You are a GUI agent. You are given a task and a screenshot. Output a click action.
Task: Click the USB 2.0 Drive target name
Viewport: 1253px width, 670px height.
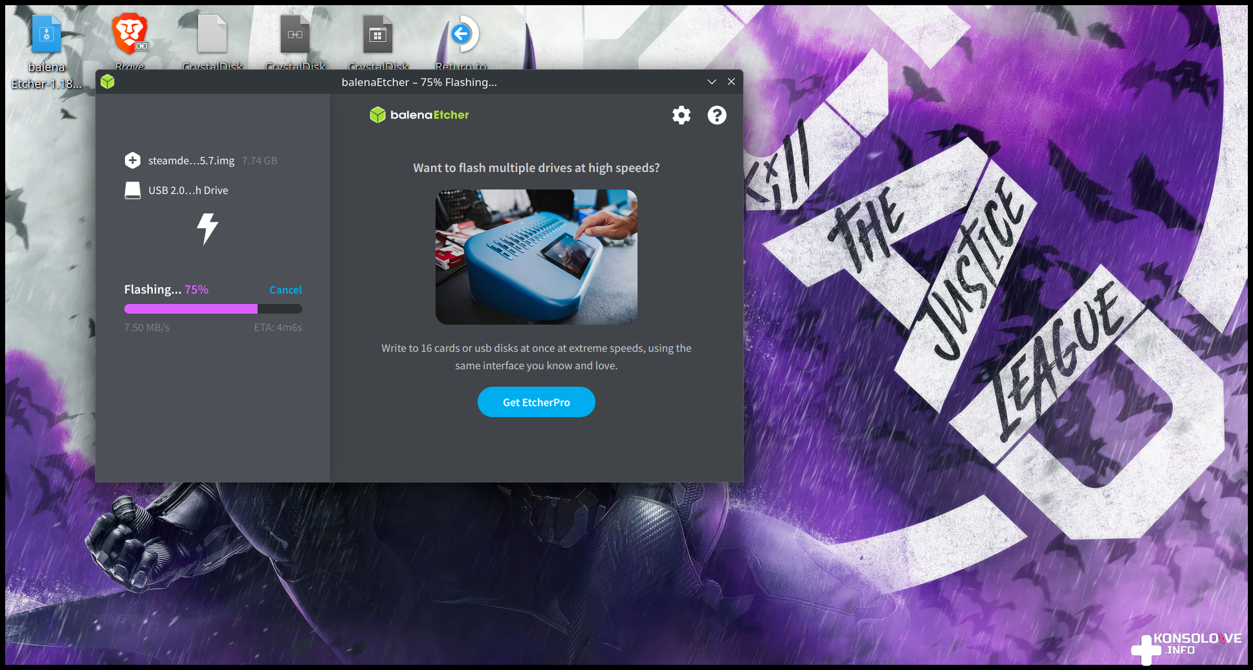(188, 190)
